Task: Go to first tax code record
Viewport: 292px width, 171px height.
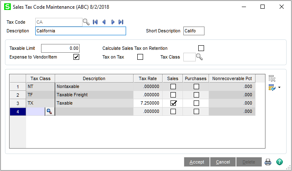Action: point(95,22)
